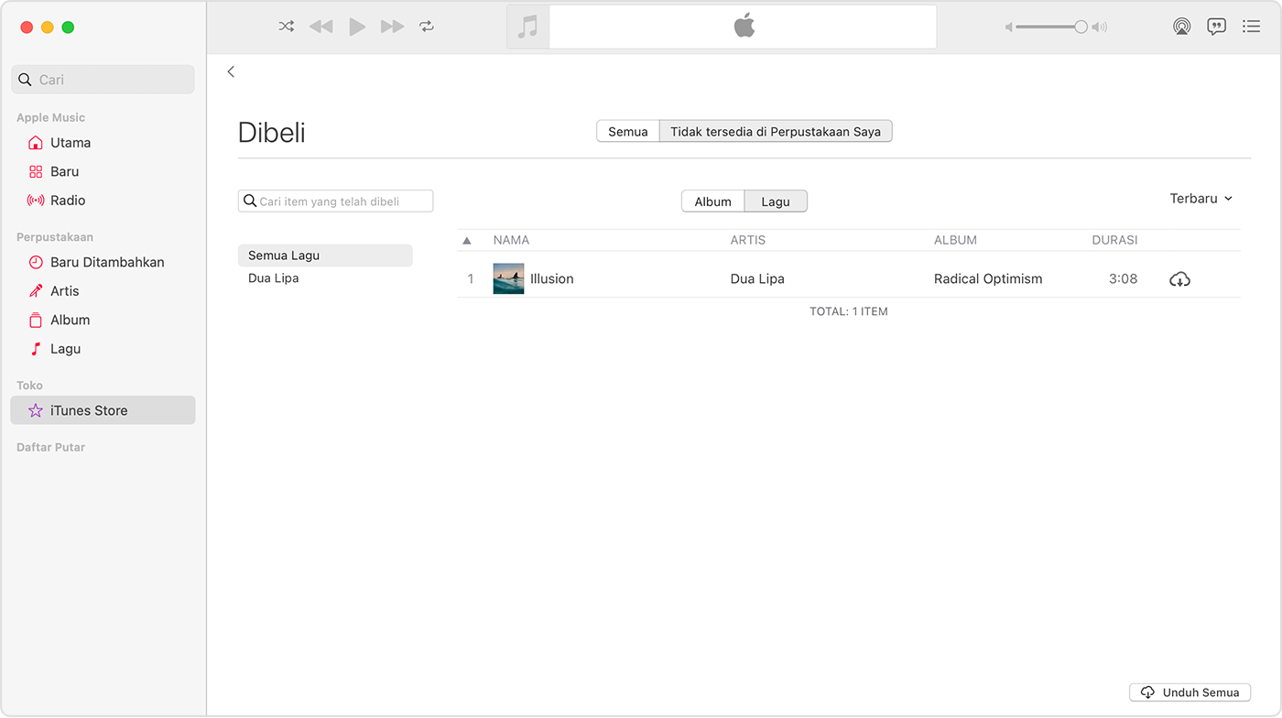
Task: Select iTunes Store in sidebar
Action: (103, 410)
